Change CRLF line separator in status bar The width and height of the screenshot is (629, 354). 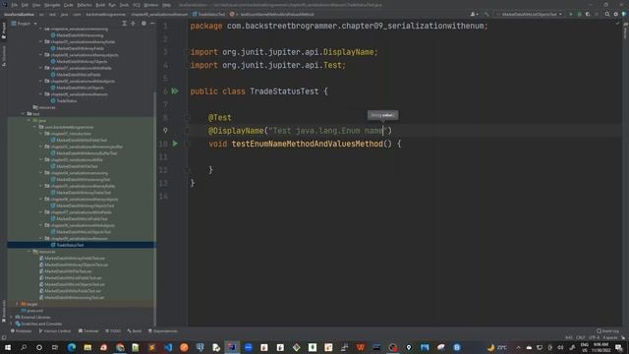click(580, 338)
